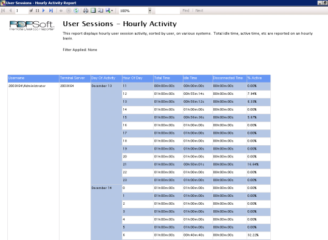The height and width of the screenshot is (240, 328).
Task: Refresh the report
Action: point(76,10)
